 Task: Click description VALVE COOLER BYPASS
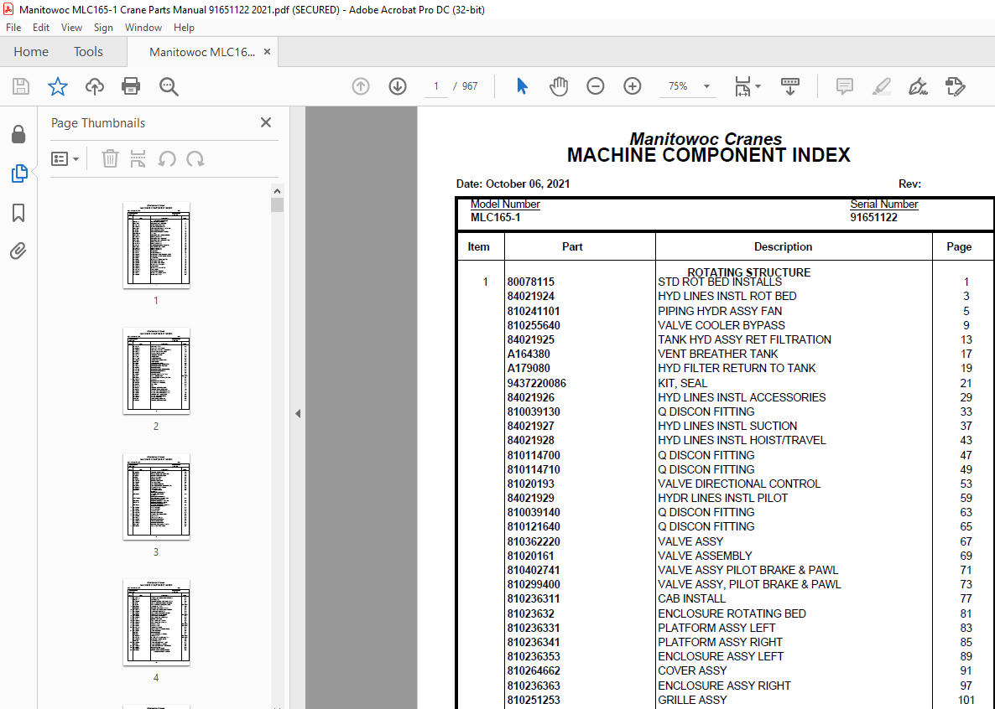point(722,325)
